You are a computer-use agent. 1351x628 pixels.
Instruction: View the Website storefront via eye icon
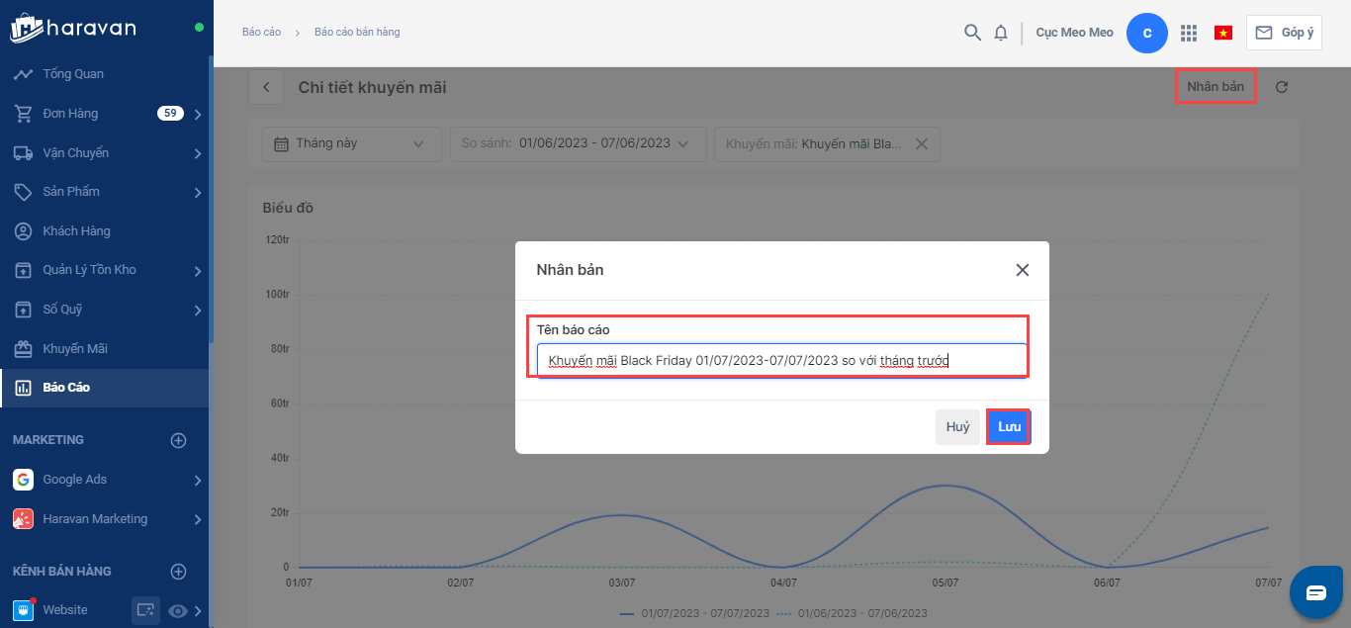(x=178, y=611)
